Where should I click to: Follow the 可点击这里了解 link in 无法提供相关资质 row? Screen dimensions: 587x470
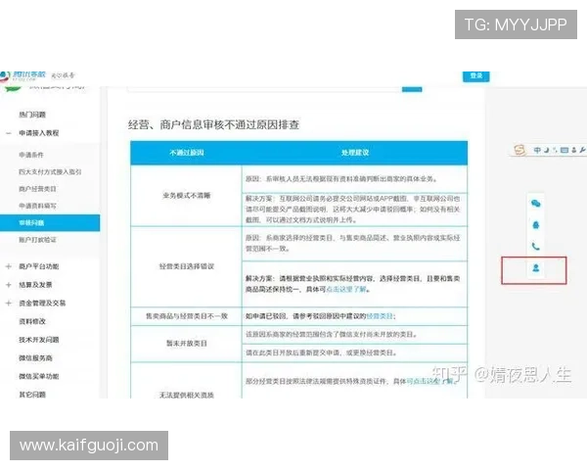[x=429, y=381]
